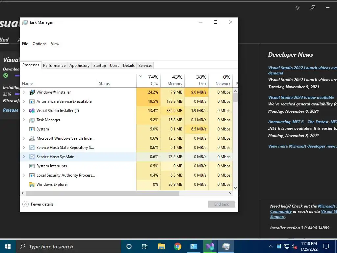
Task: Click the horizontal scrollbar left arrow
Action: pyautogui.click(x=23, y=193)
